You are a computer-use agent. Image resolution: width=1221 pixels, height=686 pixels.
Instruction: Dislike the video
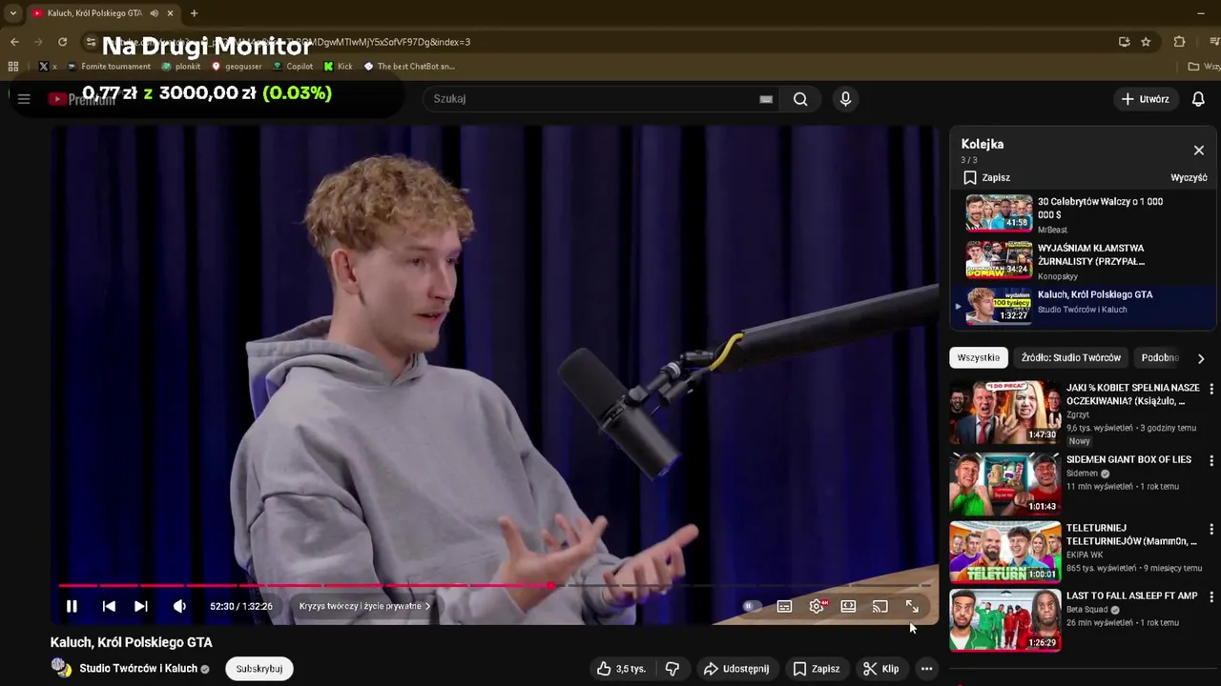[x=673, y=669]
